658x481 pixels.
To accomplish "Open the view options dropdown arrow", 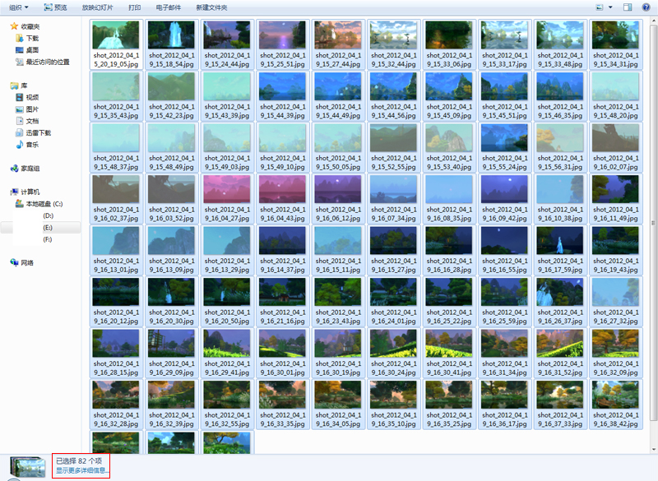I will 610,7.
